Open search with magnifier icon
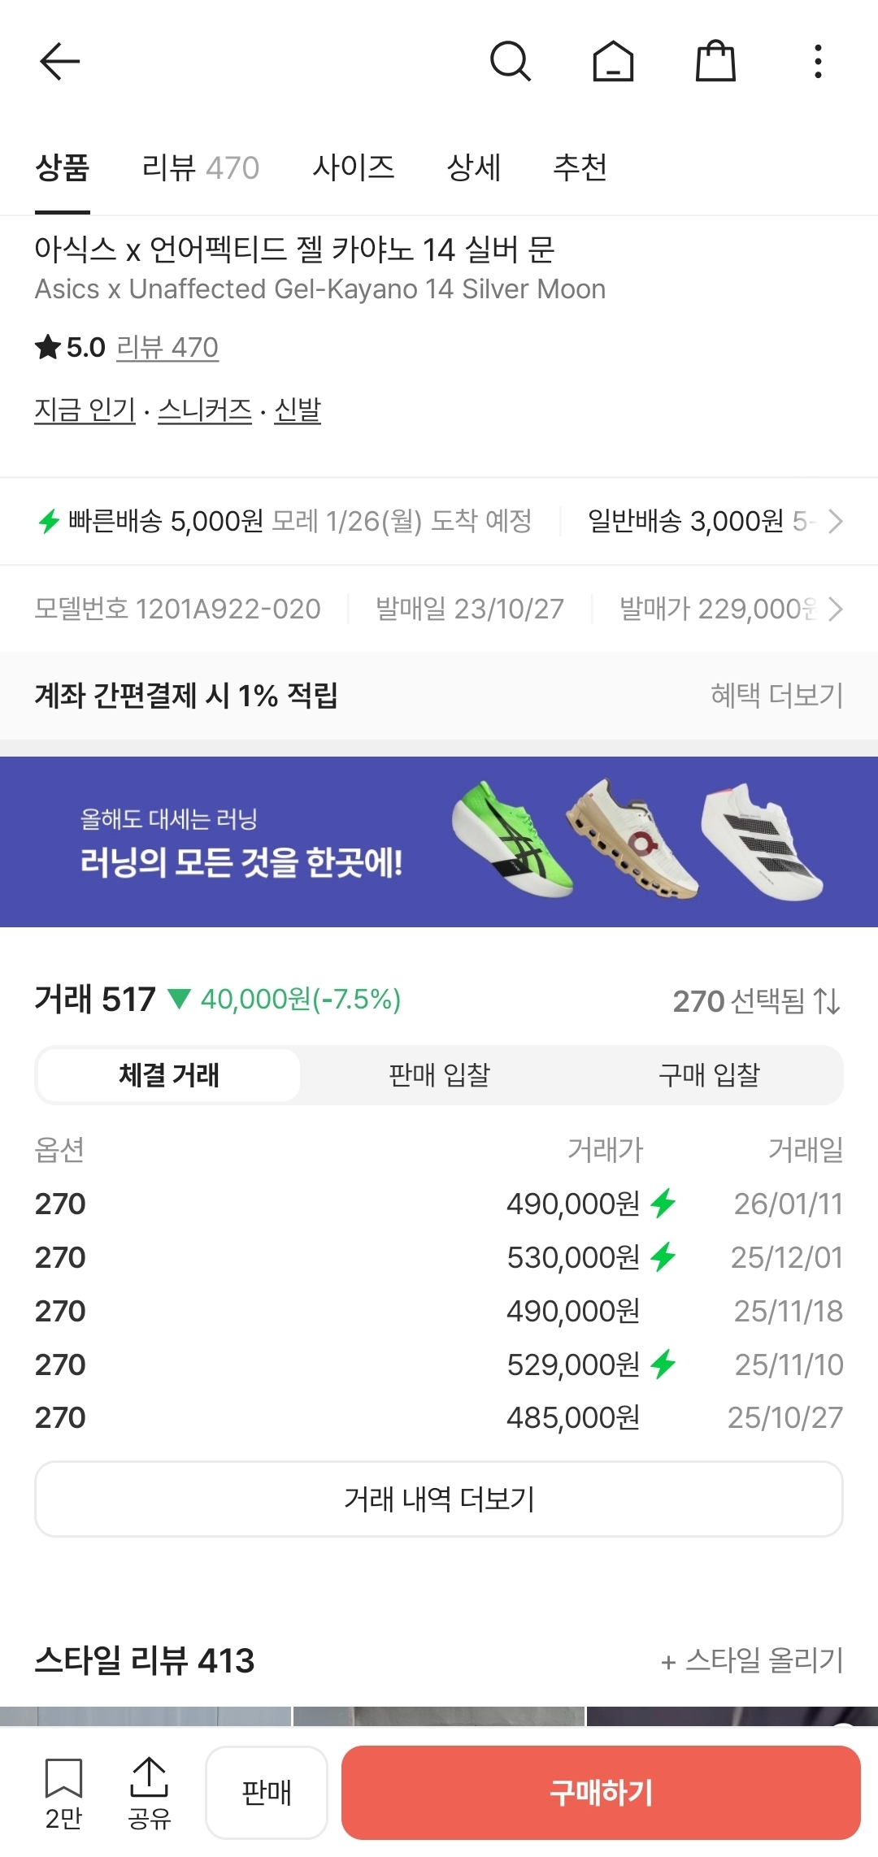Screen dimensions: 878x1857 tap(511, 62)
